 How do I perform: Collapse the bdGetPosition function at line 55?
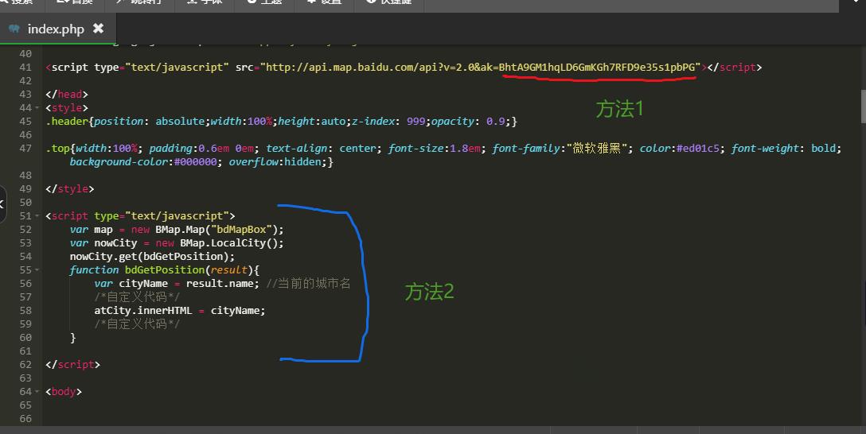37,270
